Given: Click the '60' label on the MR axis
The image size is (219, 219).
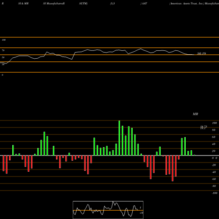Looking at the screenshot, I should tap(214, 137).
